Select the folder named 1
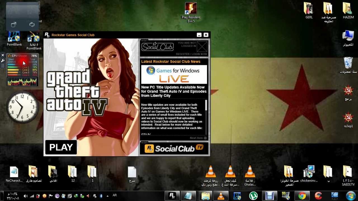Viewport: 358px width, 201px height. (x=92, y=174)
